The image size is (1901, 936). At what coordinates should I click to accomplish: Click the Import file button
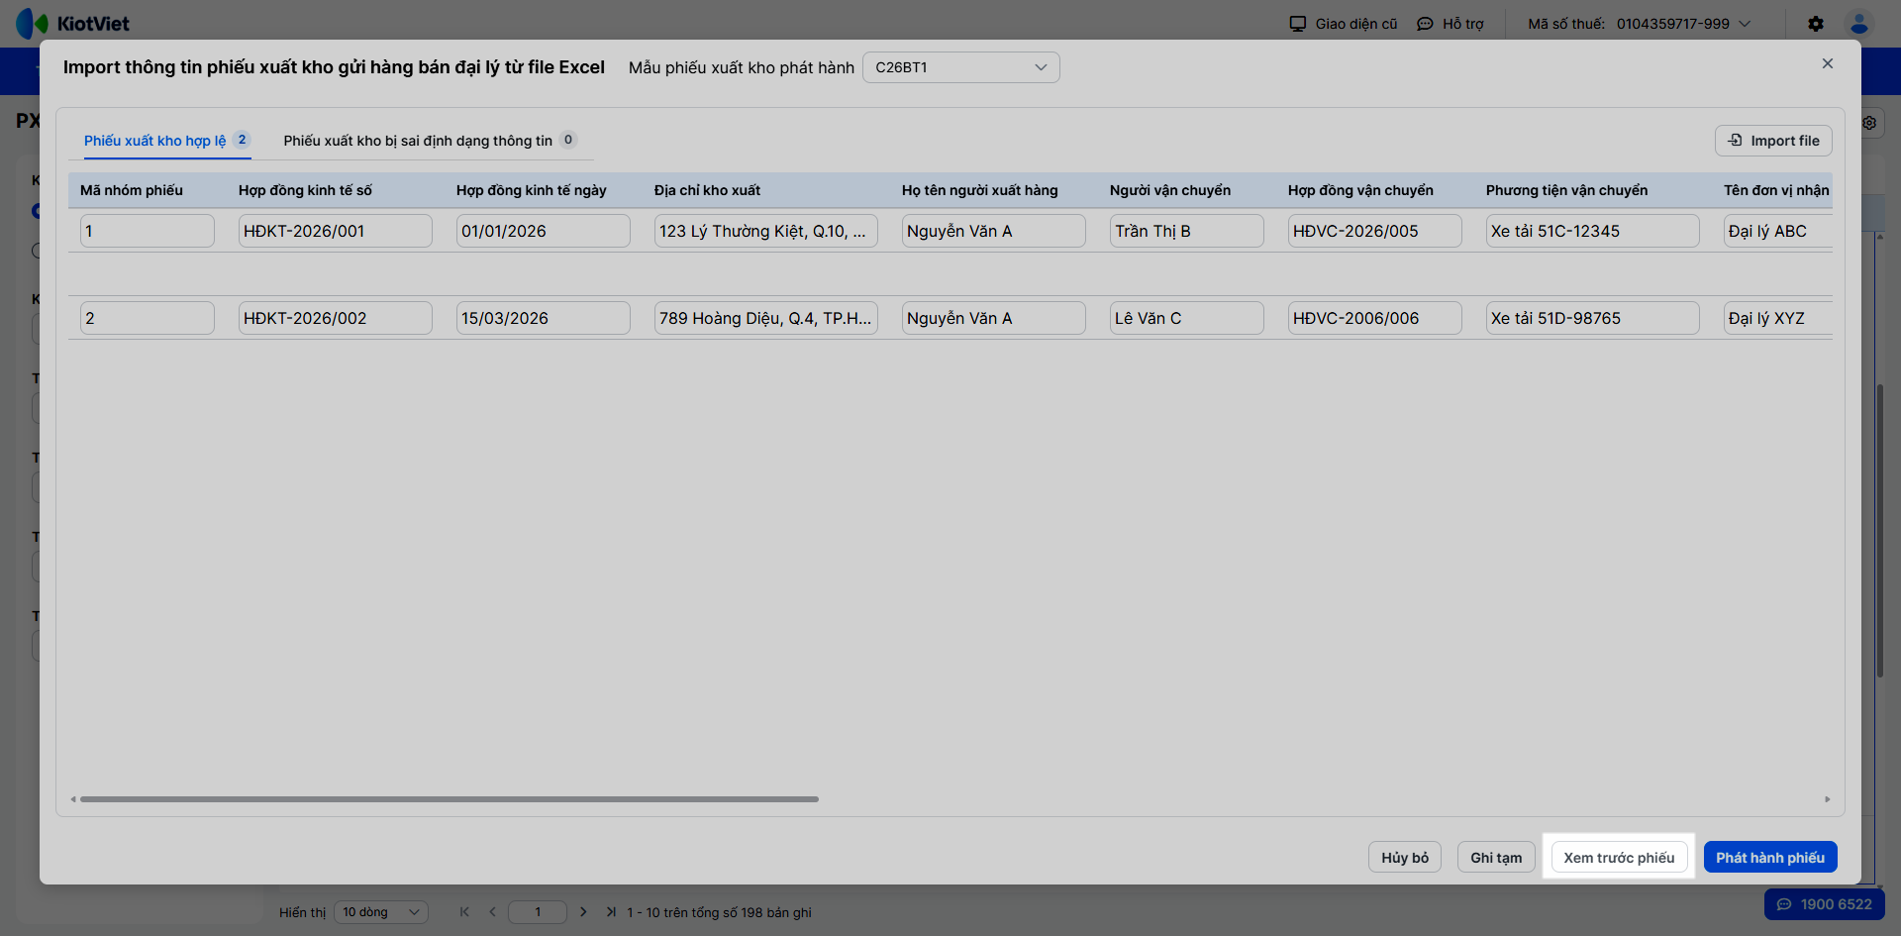(1773, 141)
